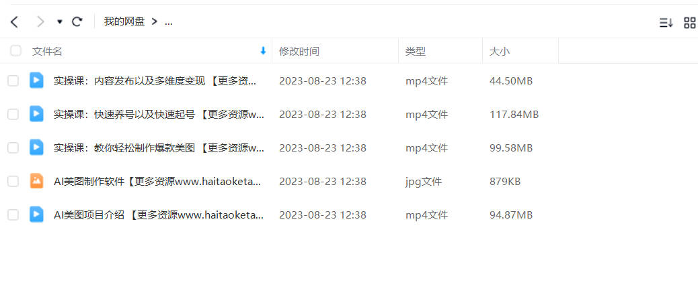The width and height of the screenshot is (698, 299).
Task: Sort by 类型 column header
Action: [416, 52]
